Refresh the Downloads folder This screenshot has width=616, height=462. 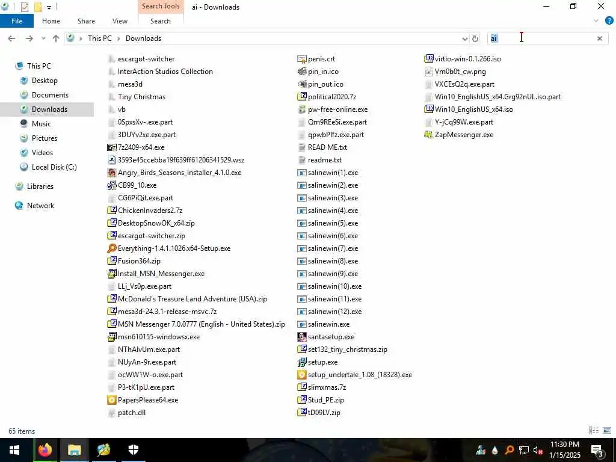coord(475,38)
